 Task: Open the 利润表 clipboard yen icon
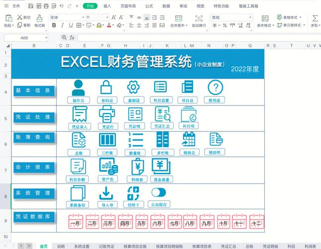pyautogui.click(x=137, y=166)
